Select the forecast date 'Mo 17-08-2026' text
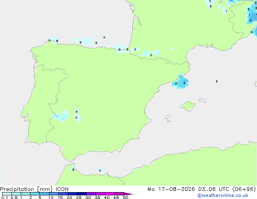 point(171,189)
